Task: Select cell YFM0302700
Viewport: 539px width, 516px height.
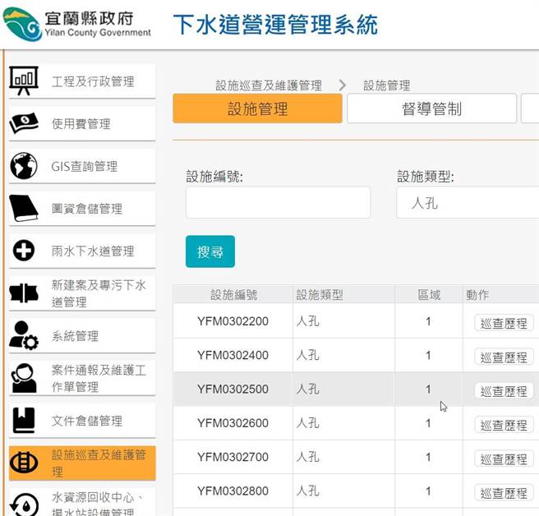Action: [x=233, y=457]
